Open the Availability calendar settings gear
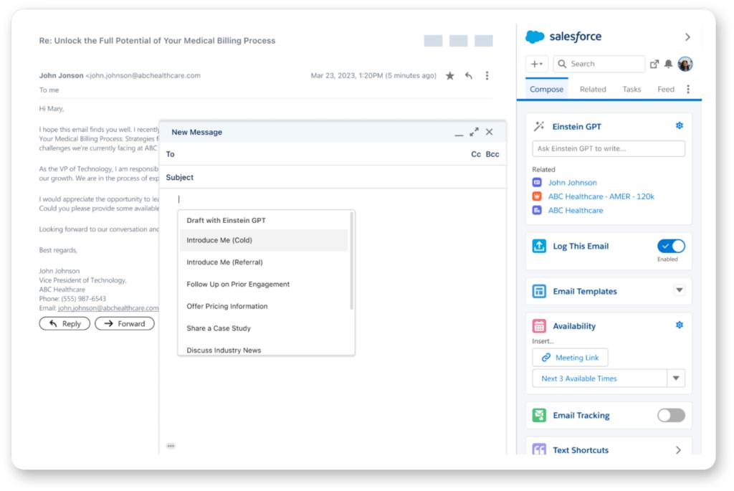This screenshot has width=734, height=491. click(679, 325)
